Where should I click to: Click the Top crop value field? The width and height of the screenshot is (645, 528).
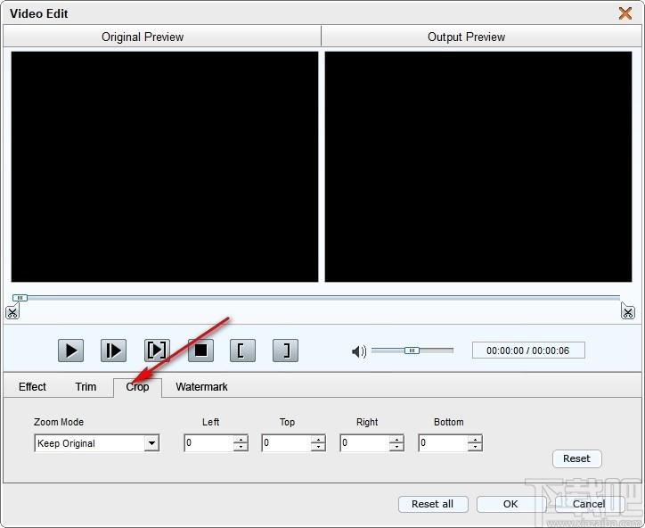(286, 442)
